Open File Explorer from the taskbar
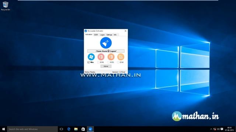 pyautogui.click(x=76, y=129)
